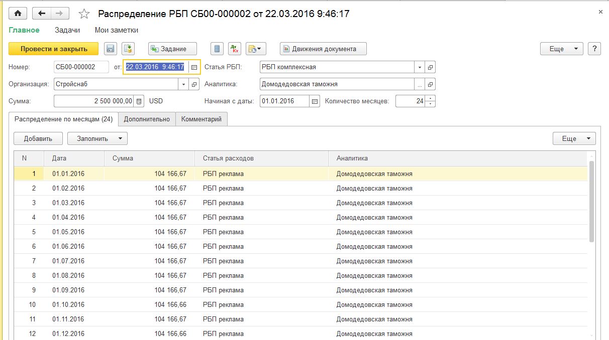
Task: Switch to the Дополнительно tab
Action: pyautogui.click(x=147, y=119)
